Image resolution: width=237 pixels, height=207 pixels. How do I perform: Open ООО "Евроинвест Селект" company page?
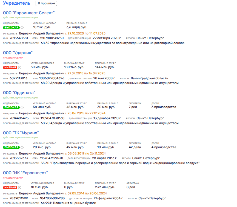click(x=29, y=13)
